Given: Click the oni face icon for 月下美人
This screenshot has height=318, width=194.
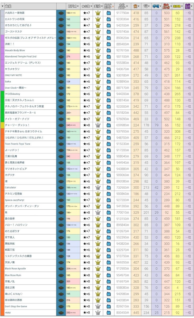Looking at the screenshot, I should [61, 237].
